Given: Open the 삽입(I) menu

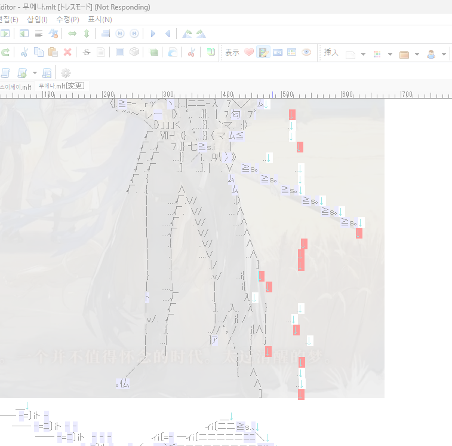Looking at the screenshot, I should 37,20.
